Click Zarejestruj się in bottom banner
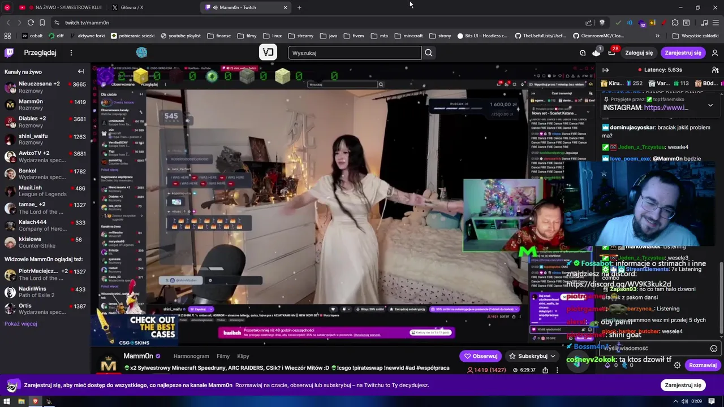The width and height of the screenshot is (724, 407). 683,385
